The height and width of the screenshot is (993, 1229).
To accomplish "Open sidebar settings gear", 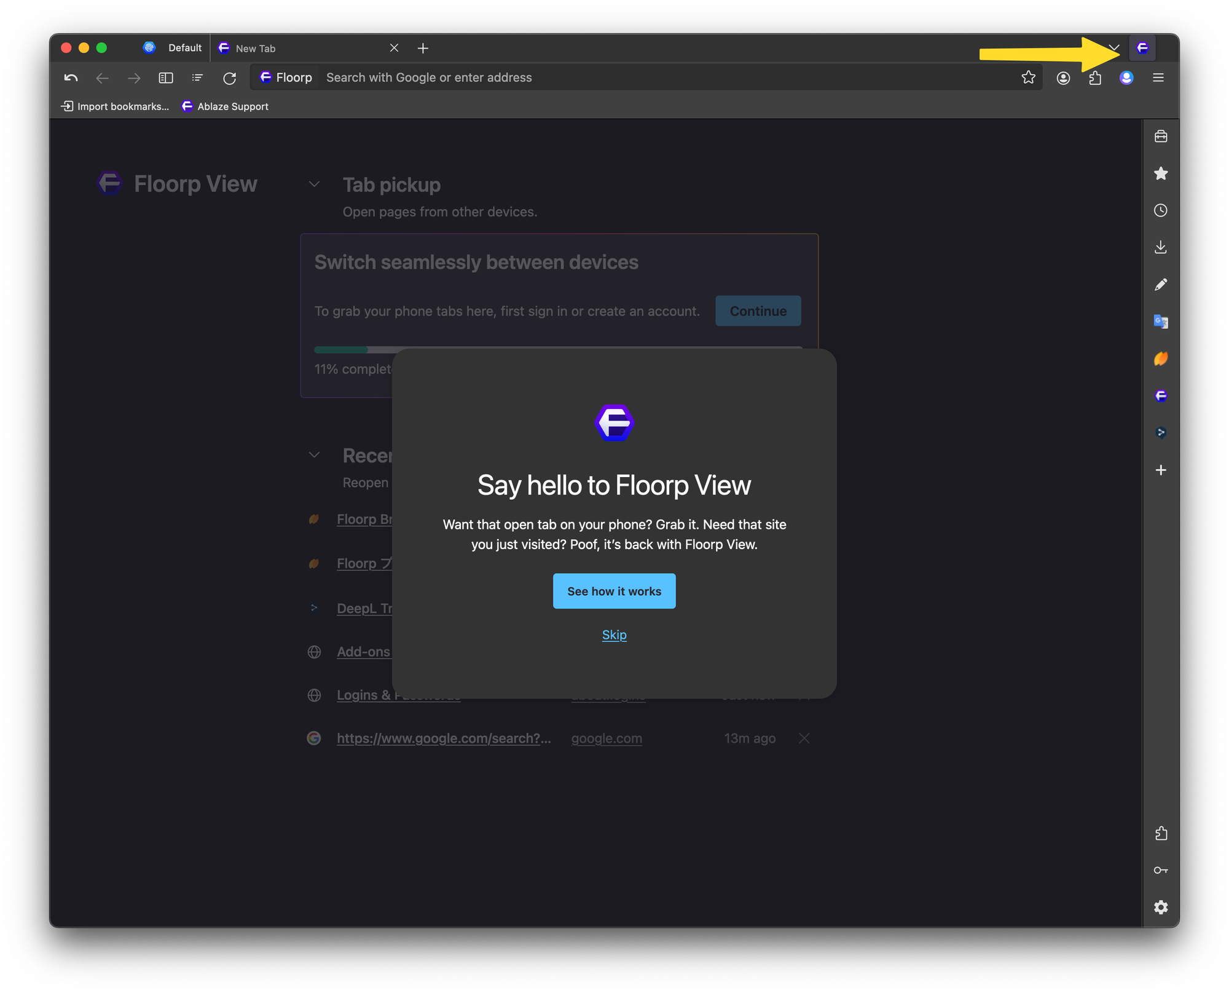I will tap(1161, 908).
